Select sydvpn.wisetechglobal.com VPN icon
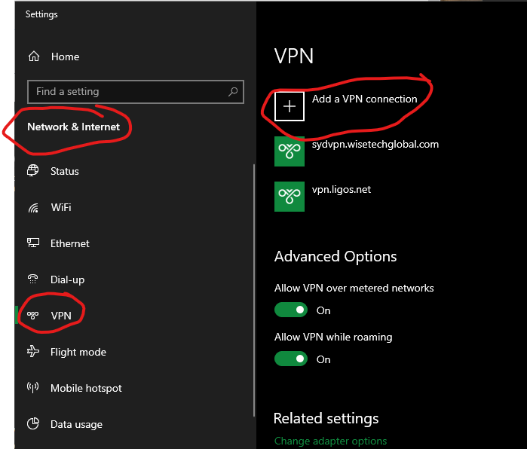 point(290,151)
